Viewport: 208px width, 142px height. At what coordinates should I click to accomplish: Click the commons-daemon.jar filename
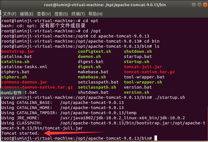click(24, 82)
